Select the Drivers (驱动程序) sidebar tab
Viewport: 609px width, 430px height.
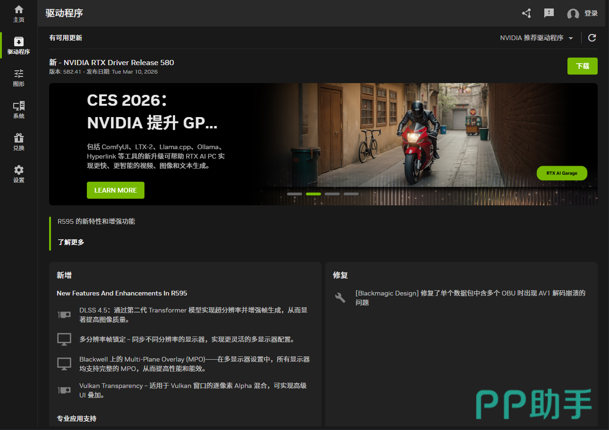click(19, 45)
